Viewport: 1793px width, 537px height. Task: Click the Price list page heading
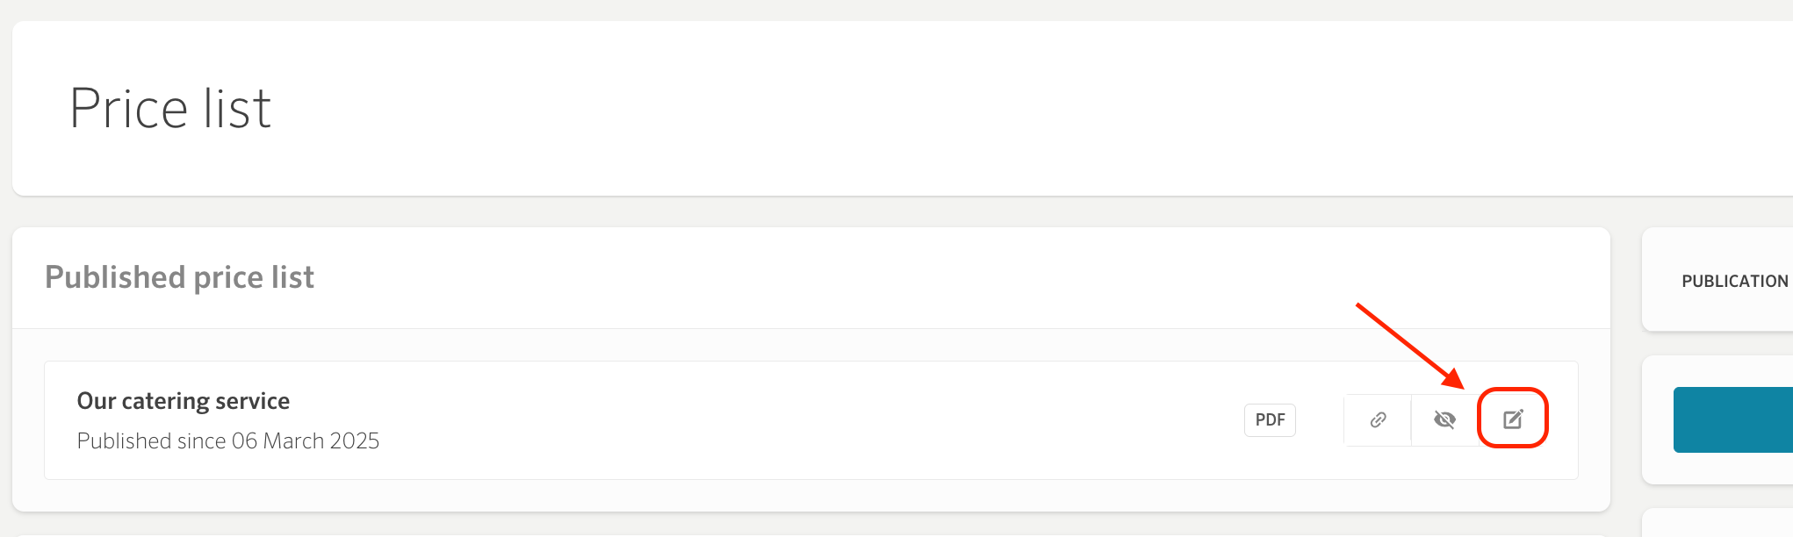170,109
